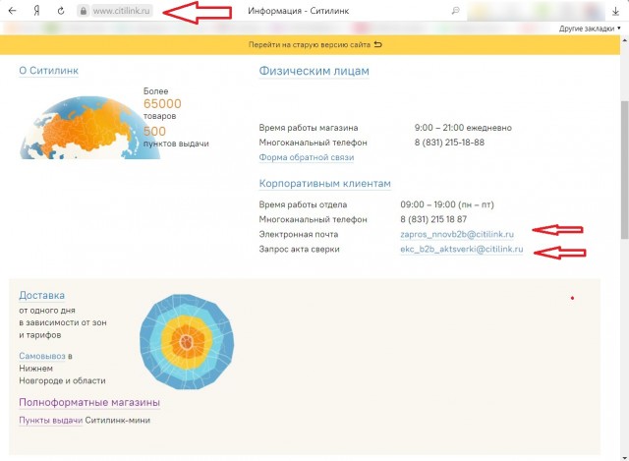Open the Физическим лицам heading link
This screenshot has height=461, width=629.
[x=314, y=71]
